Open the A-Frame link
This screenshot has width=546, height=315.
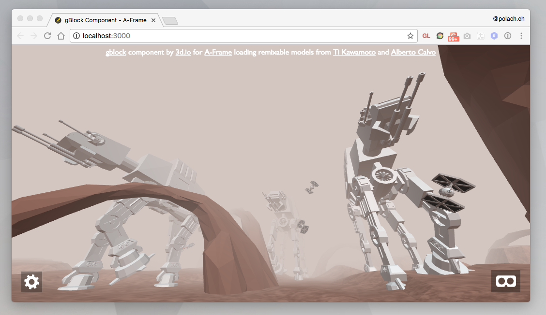click(218, 52)
